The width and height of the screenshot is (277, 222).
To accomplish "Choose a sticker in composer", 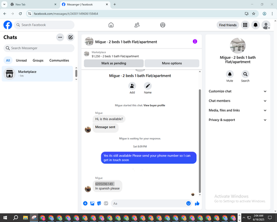I will pyautogui.click(x=99, y=204).
